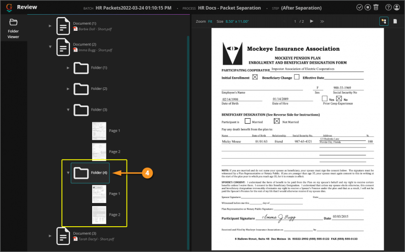Collapse Folder (4) node
Viewport: 405px width, 252px height.
point(68,173)
